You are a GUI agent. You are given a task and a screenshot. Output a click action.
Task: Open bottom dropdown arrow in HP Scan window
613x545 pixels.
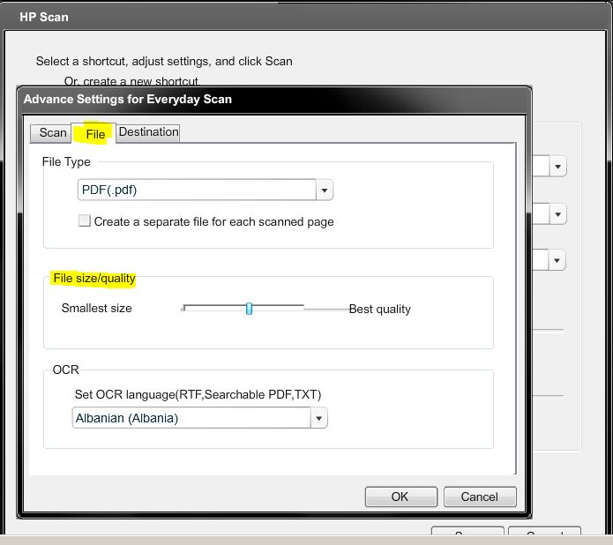(557, 260)
